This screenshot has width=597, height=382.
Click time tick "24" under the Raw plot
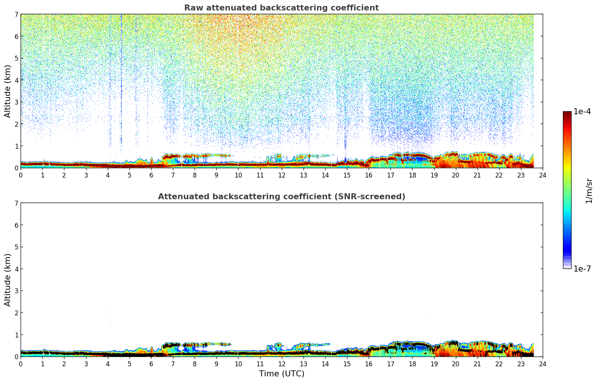click(x=543, y=175)
